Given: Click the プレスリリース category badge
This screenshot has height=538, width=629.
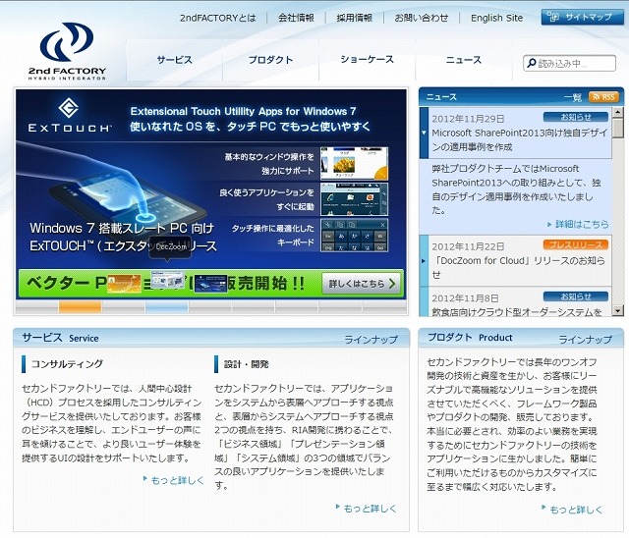Looking at the screenshot, I should coord(576,244).
